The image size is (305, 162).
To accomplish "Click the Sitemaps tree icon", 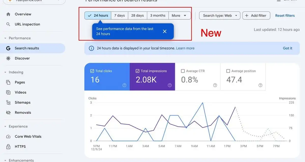I will click(x=8, y=103).
